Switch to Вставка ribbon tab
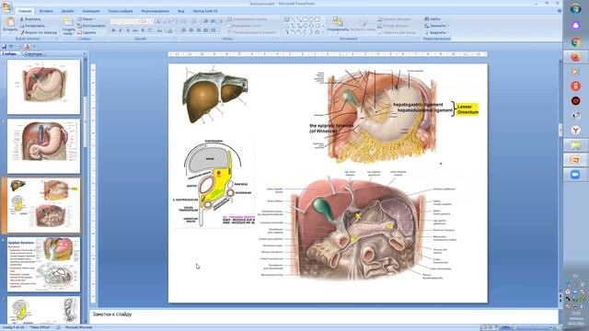The width and height of the screenshot is (589, 331). (46, 11)
